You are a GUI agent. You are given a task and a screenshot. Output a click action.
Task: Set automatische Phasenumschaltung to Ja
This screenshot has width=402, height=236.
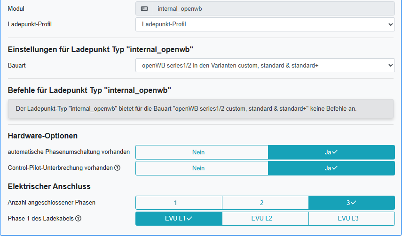coord(331,152)
